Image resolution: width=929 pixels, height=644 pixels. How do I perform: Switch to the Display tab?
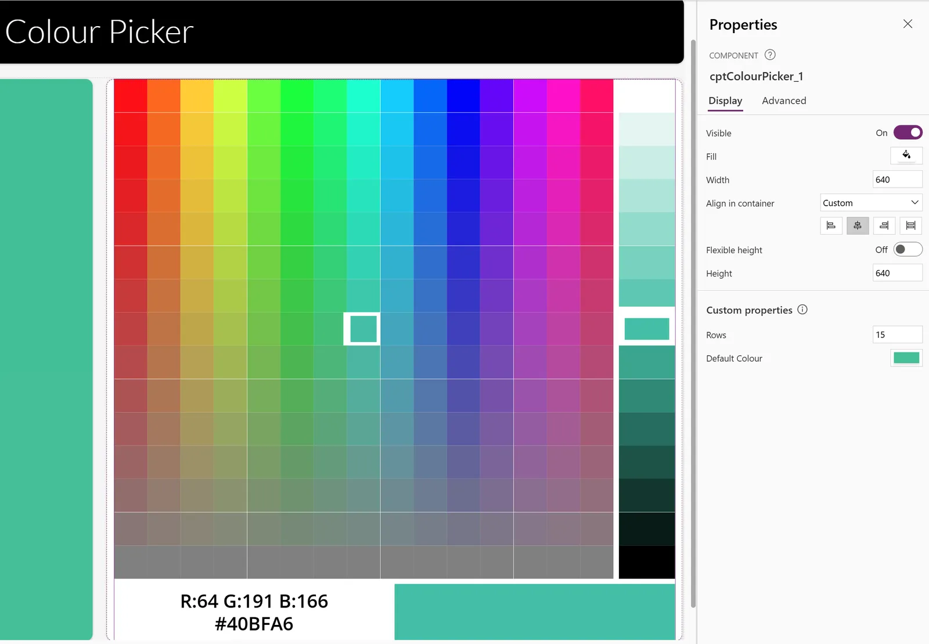coord(725,100)
